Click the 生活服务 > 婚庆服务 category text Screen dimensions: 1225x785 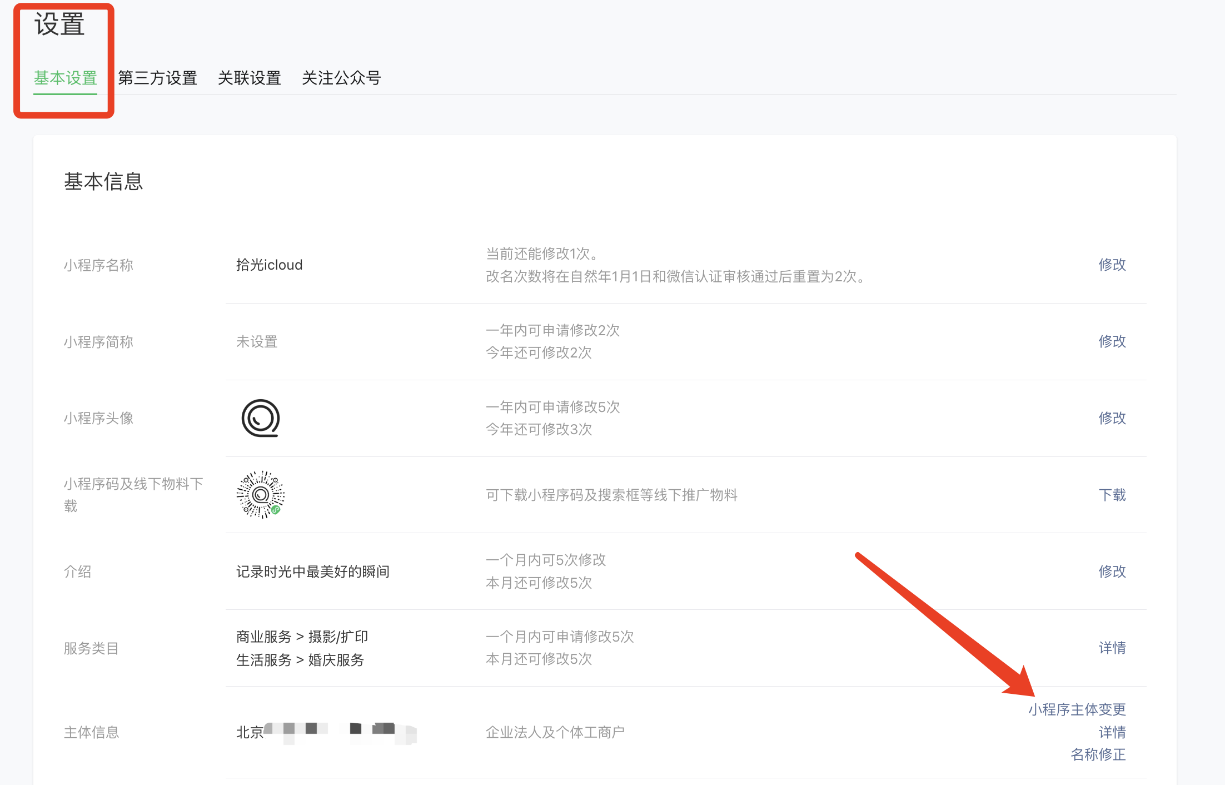pos(300,660)
